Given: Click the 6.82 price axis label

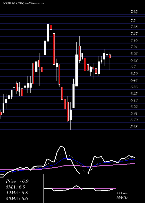Looking at the screenshot, I should point(134,60).
